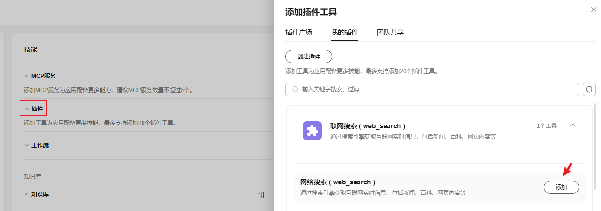Open the 团队共享 tab
This screenshot has height=211, width=601.
pyautogui.click(x=390, y=32)
